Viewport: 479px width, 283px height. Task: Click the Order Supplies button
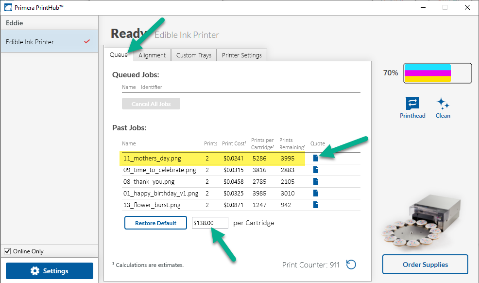click(x=425, y=265)
